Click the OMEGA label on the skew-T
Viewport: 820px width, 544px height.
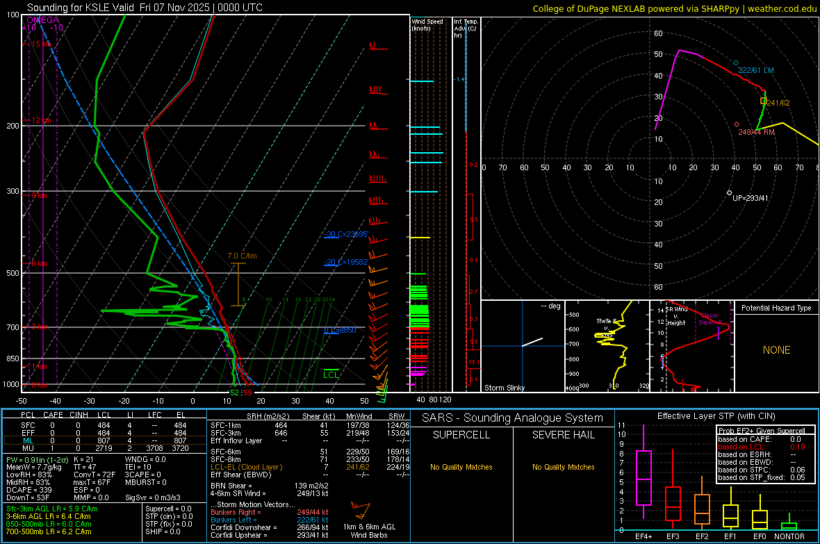tap(43, 20)
